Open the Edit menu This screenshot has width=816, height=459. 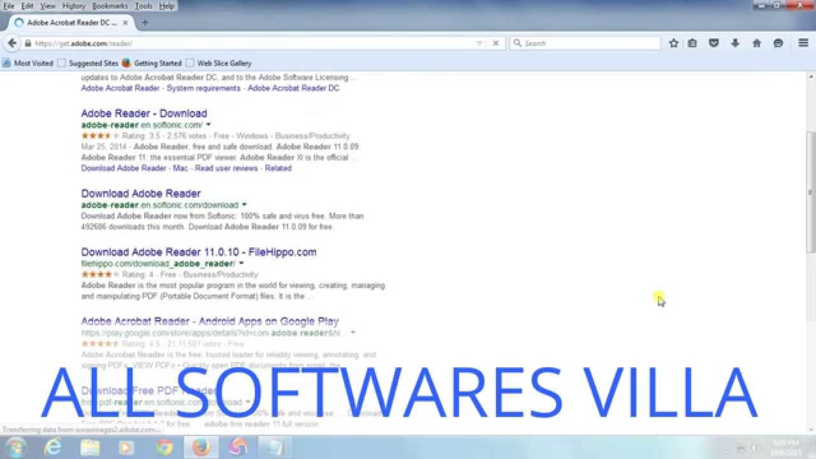[27, 6]
